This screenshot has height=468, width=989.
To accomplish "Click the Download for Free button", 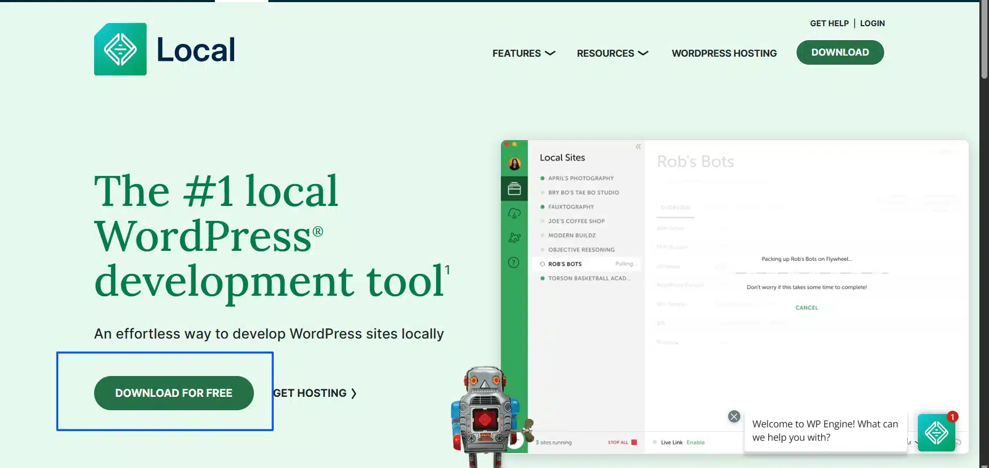I will (174, 393).
